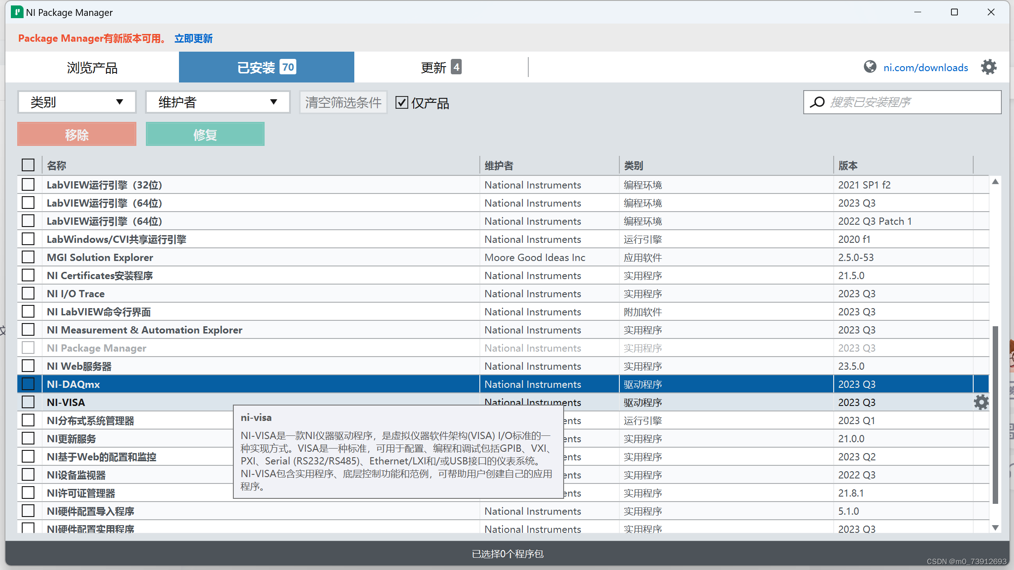Open the settings gear in top right
The width and height of the screenshot is (1014, 570).
click(988, 67)
